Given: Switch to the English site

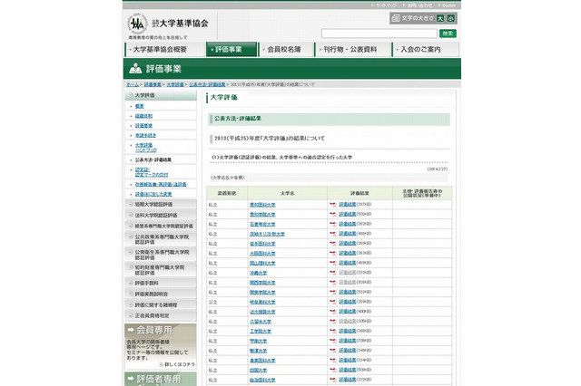Looking at the screenshot, I should click(448, 5).
